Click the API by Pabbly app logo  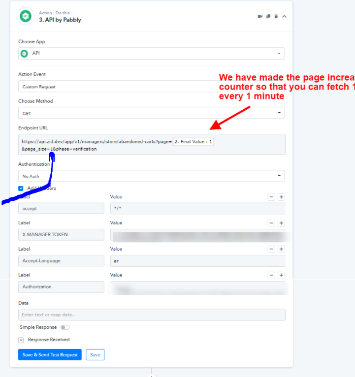coord(26,16)
